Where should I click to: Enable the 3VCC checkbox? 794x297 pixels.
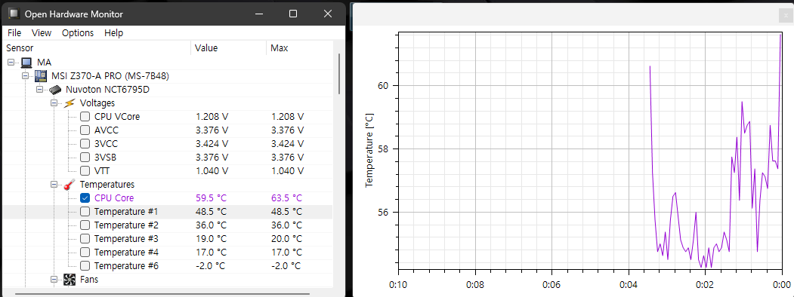click(85, 144)
